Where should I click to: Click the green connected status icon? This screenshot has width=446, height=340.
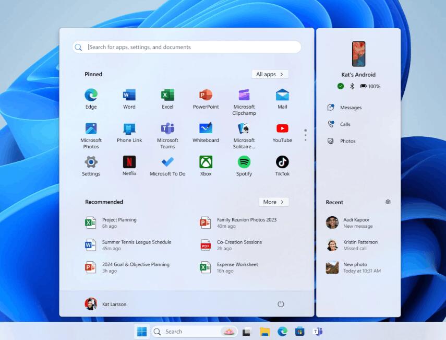pos(341,86)
